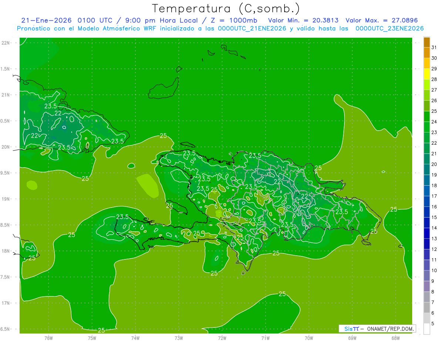Click the legend scale value "28"

pos(434,80)
